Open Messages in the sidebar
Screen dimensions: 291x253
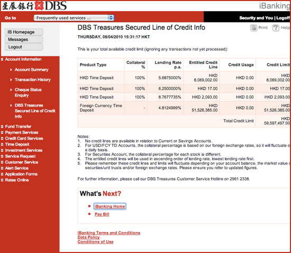24,40
